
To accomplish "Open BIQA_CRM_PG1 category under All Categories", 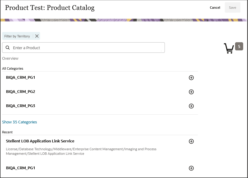I will click(x=20, y=78).
